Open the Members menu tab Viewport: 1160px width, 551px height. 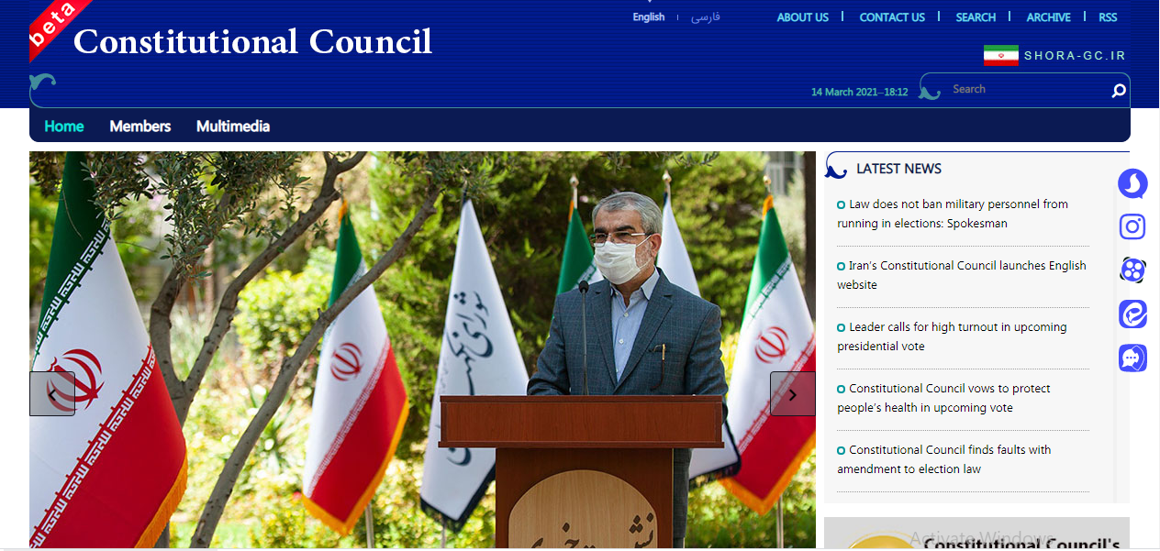139,127
